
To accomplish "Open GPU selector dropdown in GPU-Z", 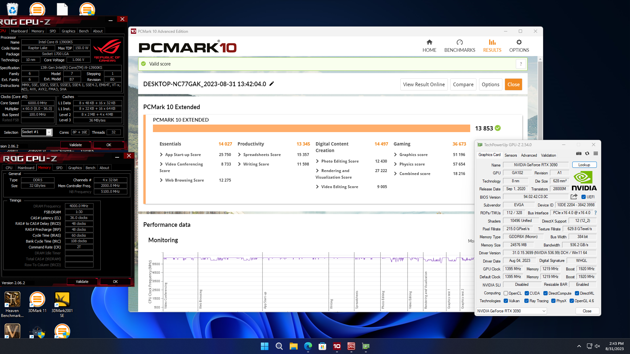I will coord(511,311).
